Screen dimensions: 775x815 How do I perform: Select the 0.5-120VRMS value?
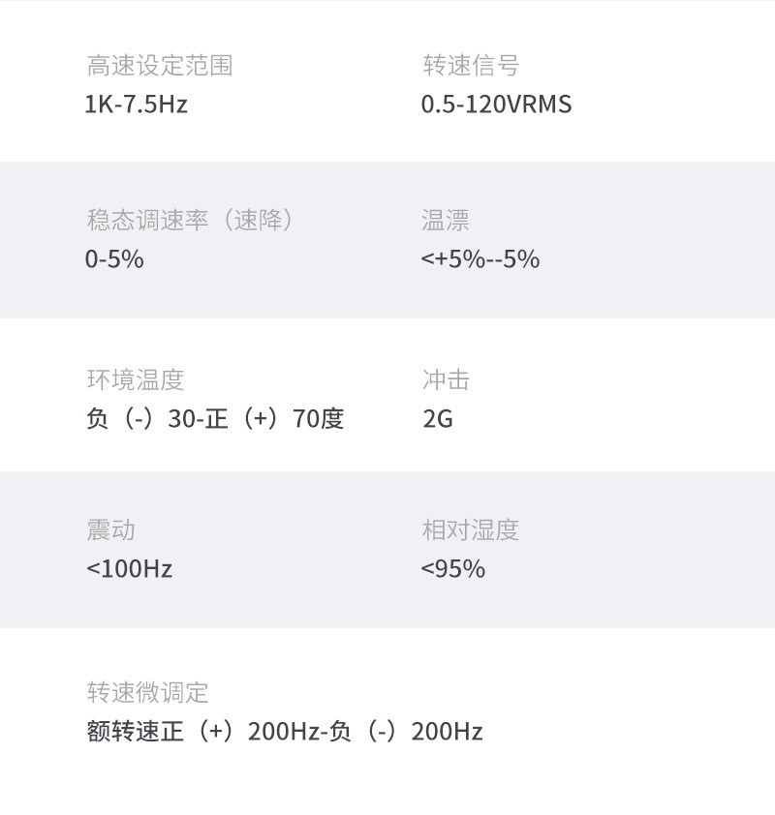click(x=496, y=105)
